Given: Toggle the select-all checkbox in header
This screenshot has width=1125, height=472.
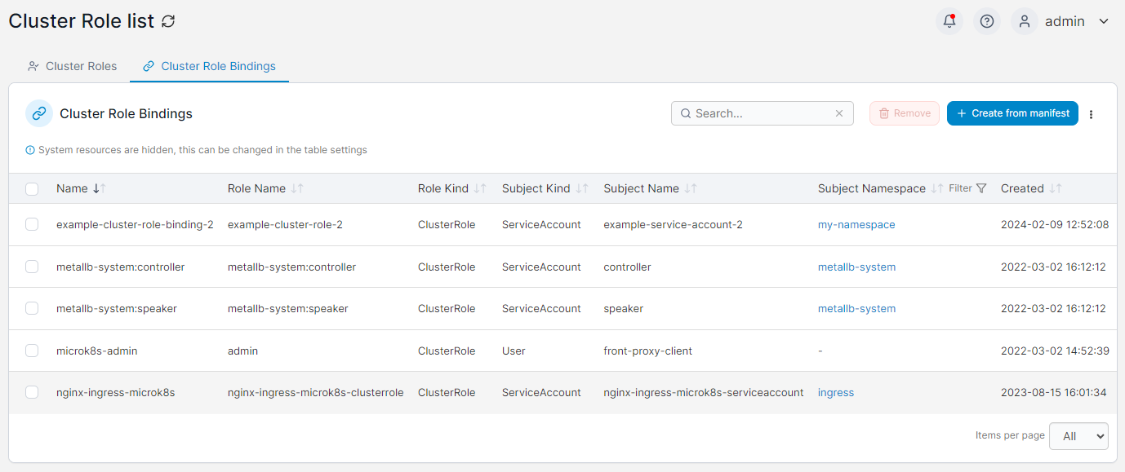Looking at the screenshot, I should [x=32, y=189].
